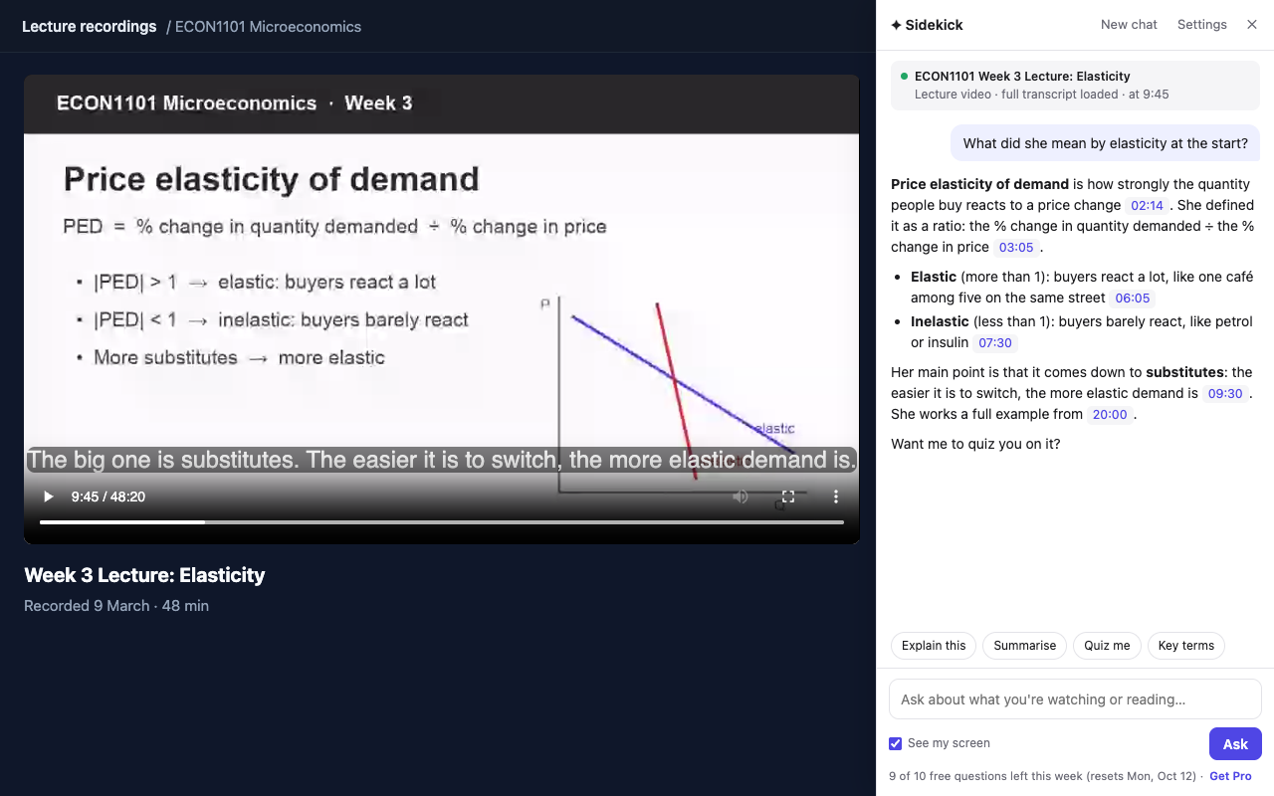
Task: Open Lecture recordings breadcrumb
Action: coord(90,27)
